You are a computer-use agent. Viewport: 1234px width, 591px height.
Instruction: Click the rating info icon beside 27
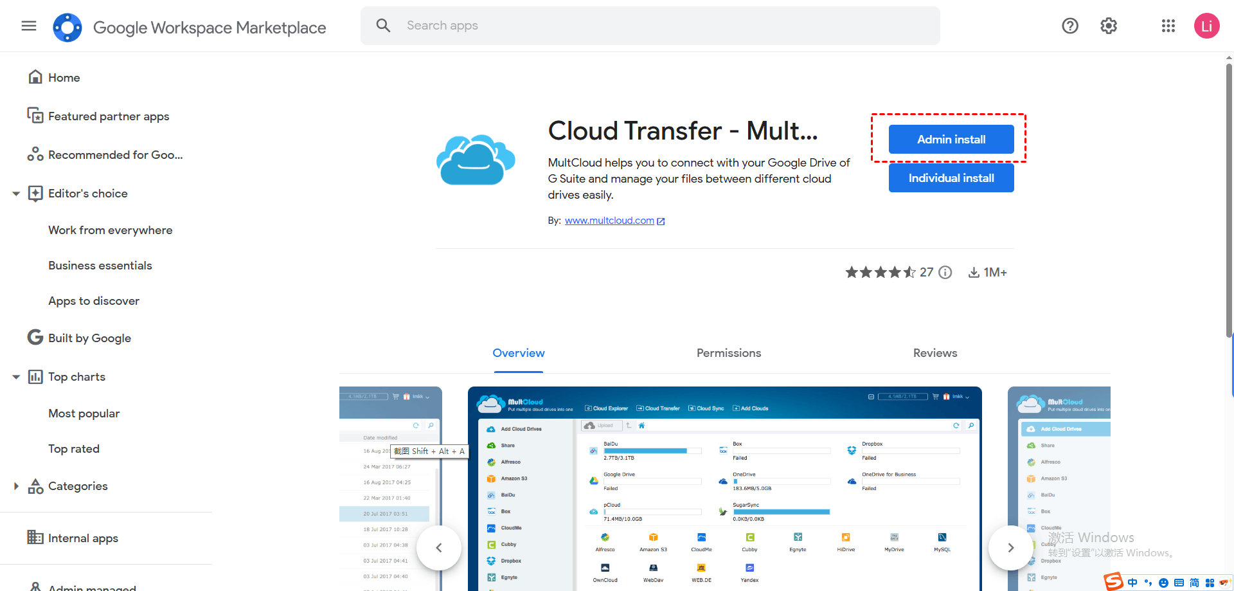pos(945,273)
